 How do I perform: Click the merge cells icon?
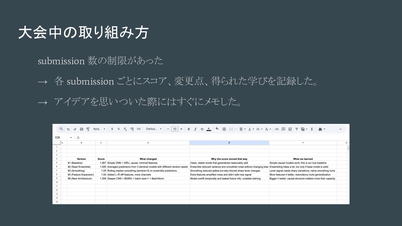[x=231, y=129]
